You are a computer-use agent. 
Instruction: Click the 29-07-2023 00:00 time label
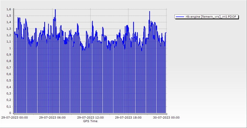(x=15, y=118)
